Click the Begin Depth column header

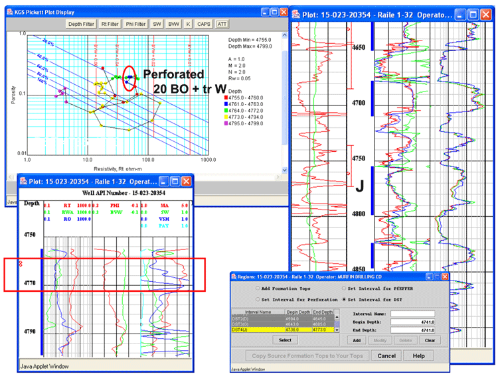(298, 312)
